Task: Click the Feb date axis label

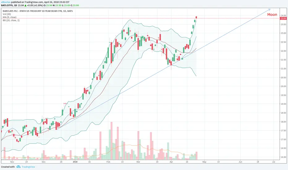Action: [x=108, y=162]
